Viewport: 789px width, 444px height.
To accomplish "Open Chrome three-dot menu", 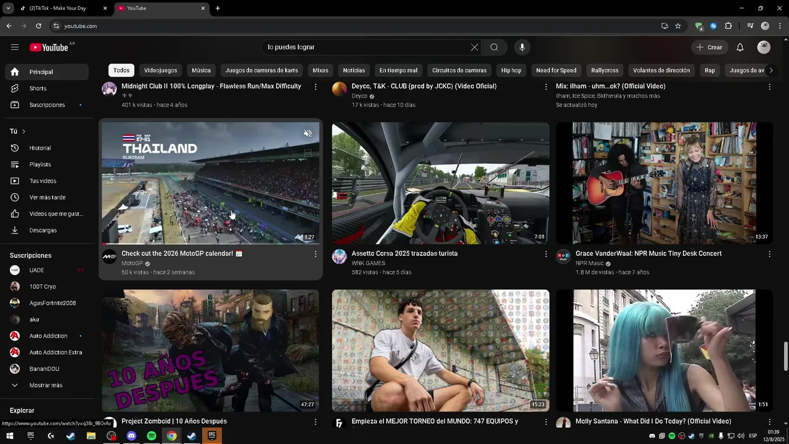I will [780, 26].
